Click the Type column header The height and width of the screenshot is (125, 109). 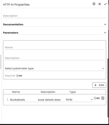pos(72,92)
